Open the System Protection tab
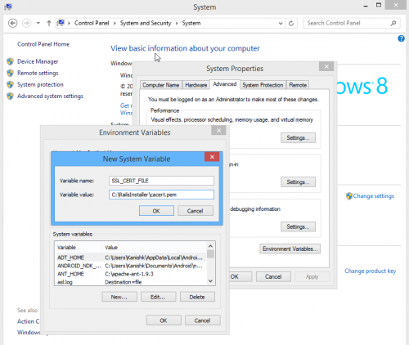Viewport: 409px width, 345px height. coord(263,85)
